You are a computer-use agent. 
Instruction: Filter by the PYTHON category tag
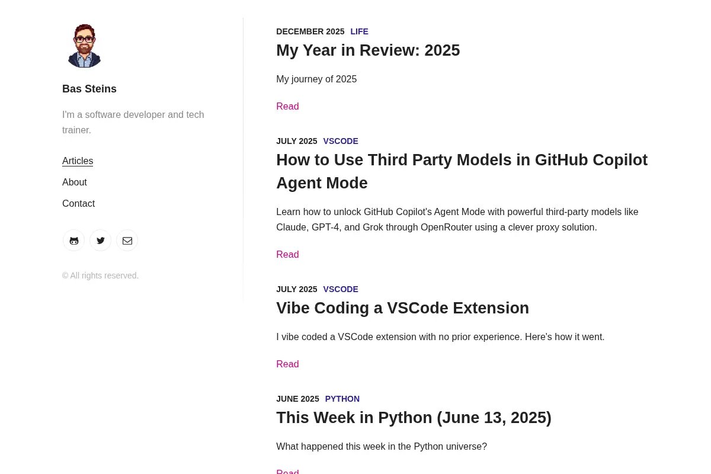coord(342,399)
